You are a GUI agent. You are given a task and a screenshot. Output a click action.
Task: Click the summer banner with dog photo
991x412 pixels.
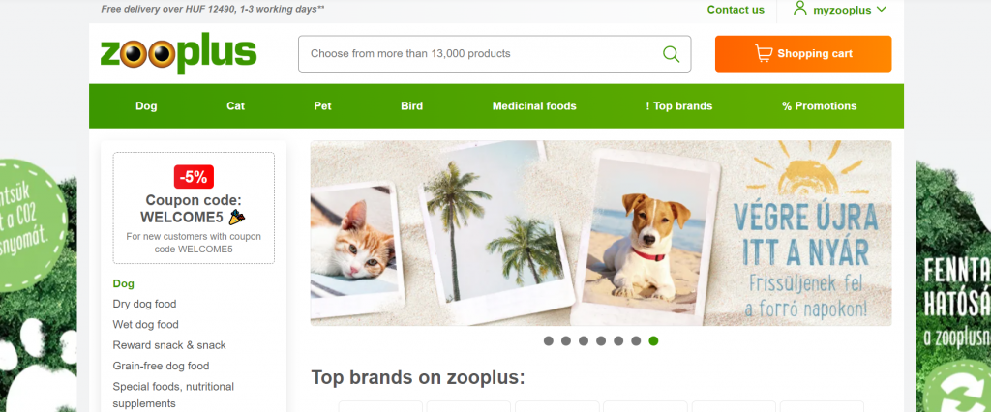(x=601, y=233)
